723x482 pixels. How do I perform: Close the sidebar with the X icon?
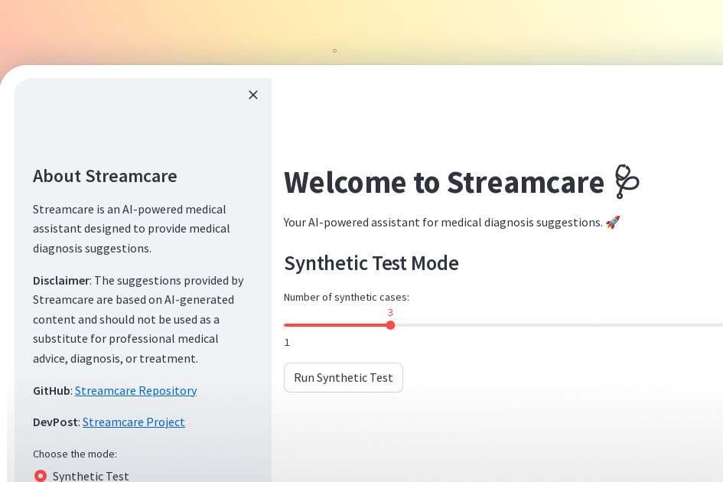pos(253,95)
